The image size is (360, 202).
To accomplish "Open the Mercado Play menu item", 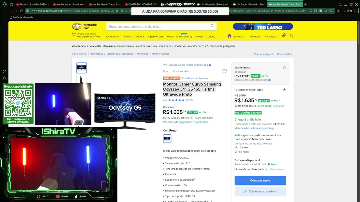I will [x=184, y=36].
